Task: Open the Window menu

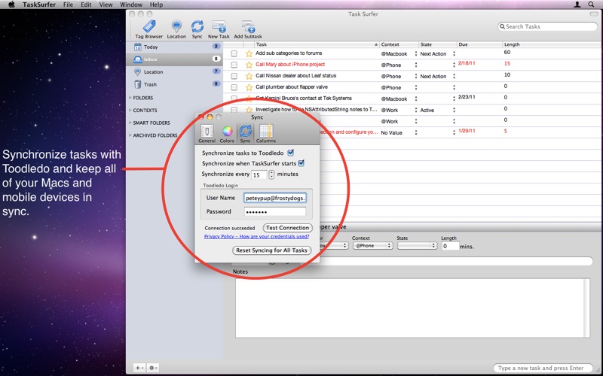Action: click(131, 5)
